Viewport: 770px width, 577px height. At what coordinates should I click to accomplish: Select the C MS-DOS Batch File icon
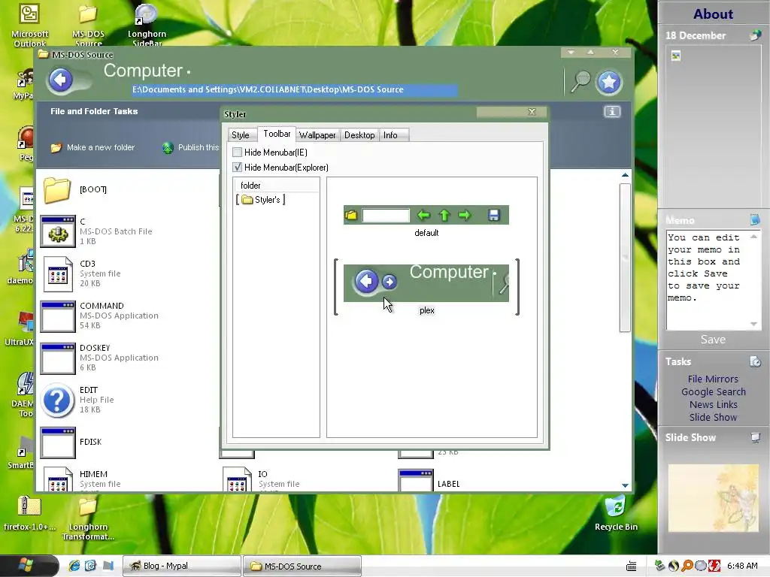click(x=58, y=231)
